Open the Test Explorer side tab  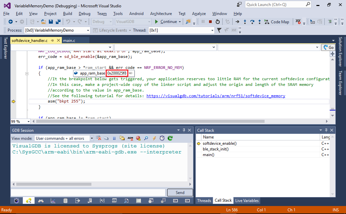pos(6,48)
